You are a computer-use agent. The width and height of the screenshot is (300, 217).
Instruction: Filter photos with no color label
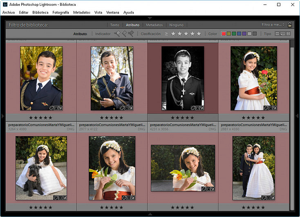[x=255, y=34]
